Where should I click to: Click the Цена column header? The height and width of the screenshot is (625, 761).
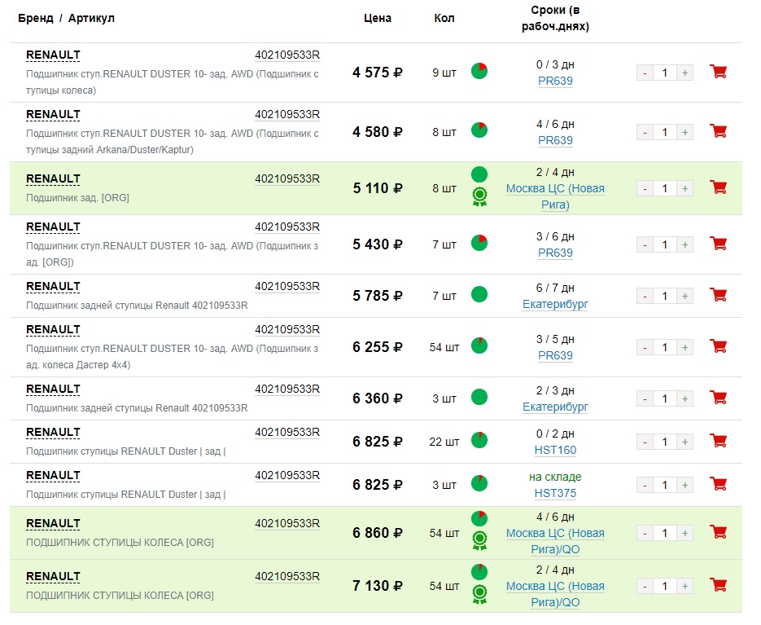point(378,19)
